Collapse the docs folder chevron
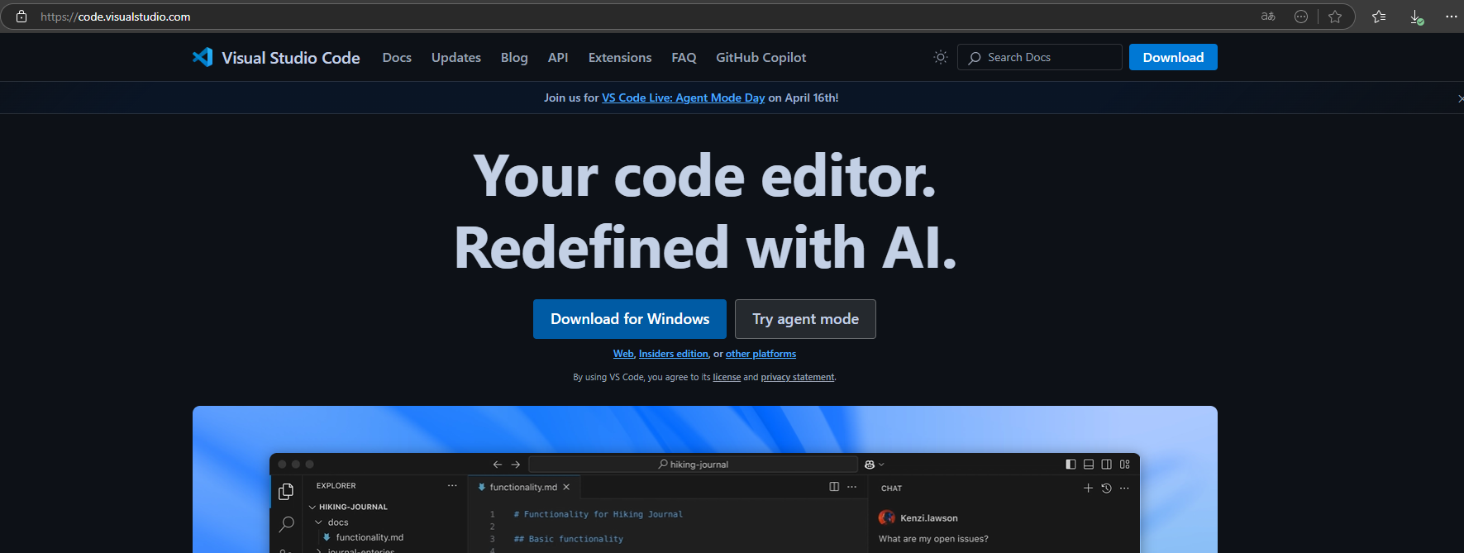 (318, 522)
